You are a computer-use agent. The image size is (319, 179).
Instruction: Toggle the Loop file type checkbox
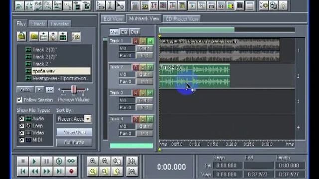21,126
